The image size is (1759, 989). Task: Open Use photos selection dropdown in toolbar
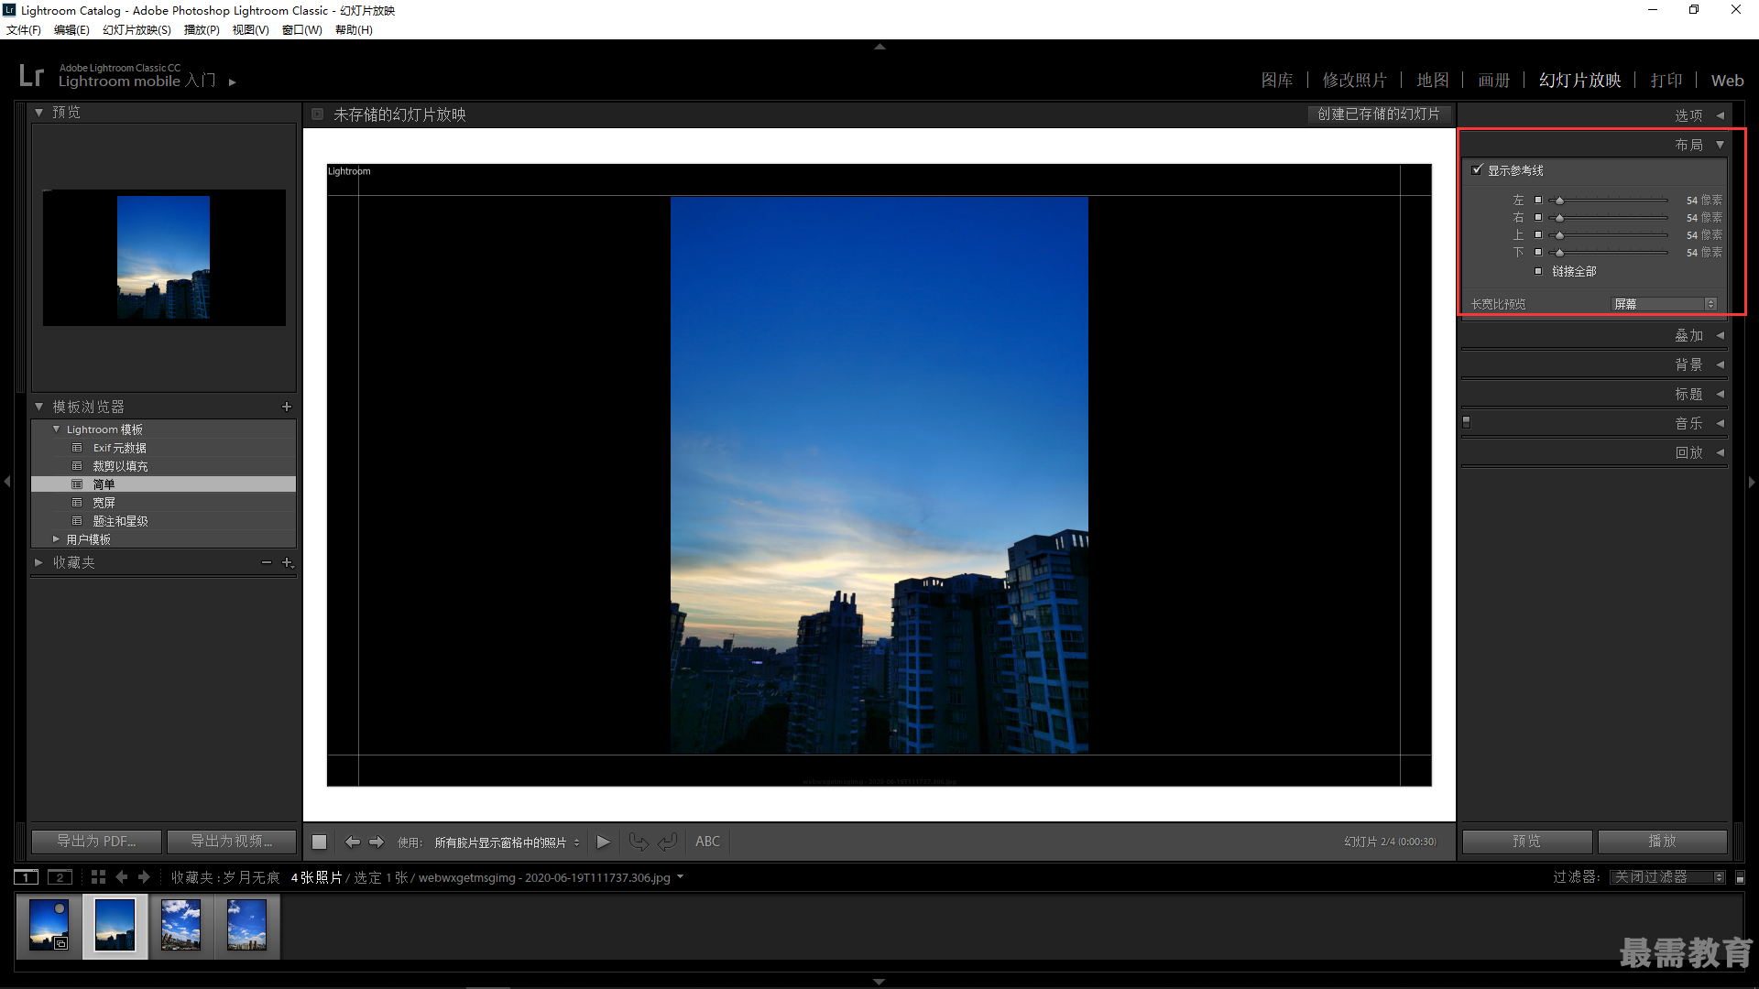pyautogui.click(x=507, y=842)
